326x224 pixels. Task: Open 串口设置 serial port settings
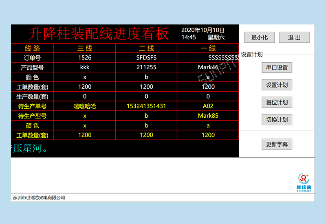tap(277, 68)
